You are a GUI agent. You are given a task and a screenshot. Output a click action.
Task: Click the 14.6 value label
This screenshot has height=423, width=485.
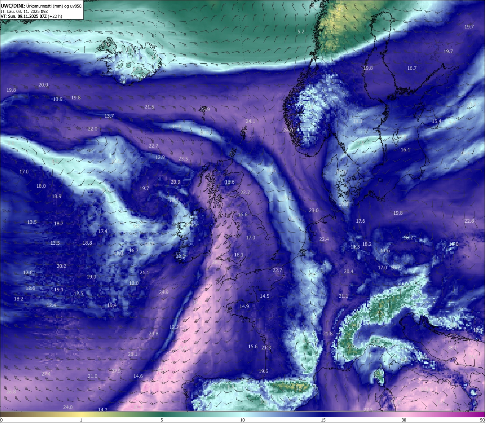tap(138, 376)
